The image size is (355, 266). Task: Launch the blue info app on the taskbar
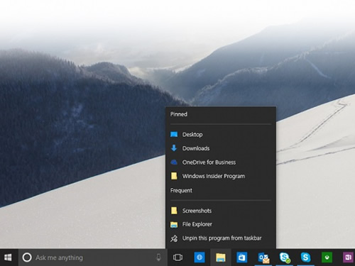click(x=200, y=257)
